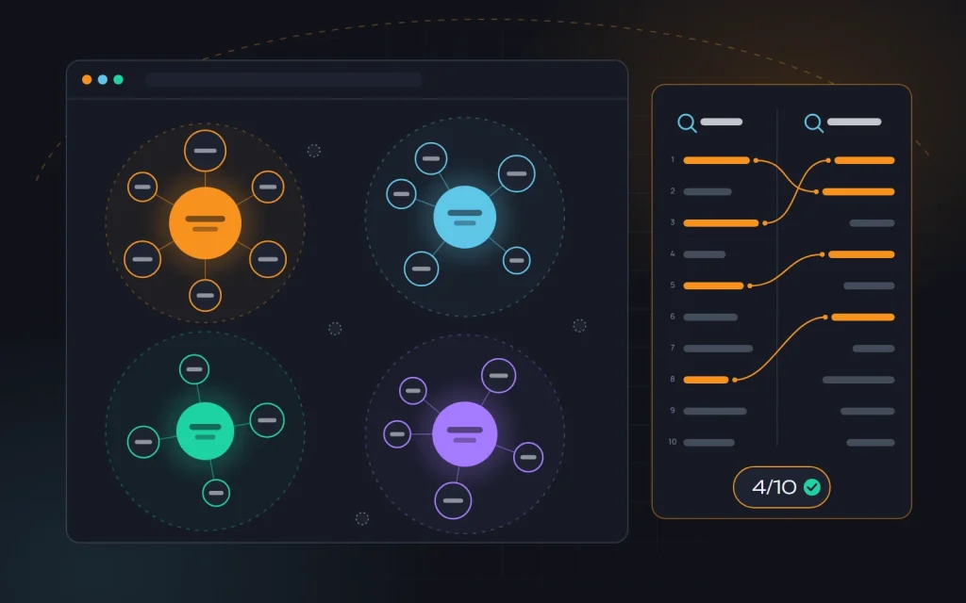Click the browser window address bar

pos(284,79)
